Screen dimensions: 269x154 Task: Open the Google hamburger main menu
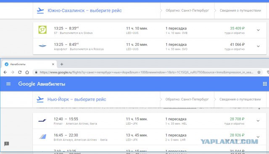coord(8,84)
